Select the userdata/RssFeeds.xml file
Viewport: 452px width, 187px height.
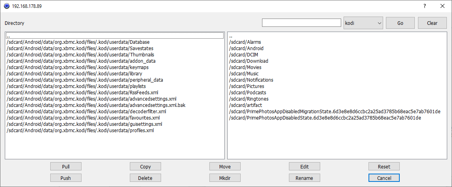coord(115,93)
